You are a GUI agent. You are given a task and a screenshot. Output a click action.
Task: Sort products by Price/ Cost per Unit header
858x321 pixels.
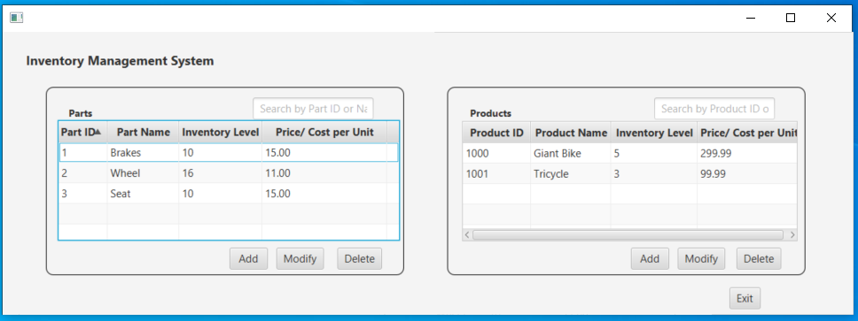click(x=747, y=133)
